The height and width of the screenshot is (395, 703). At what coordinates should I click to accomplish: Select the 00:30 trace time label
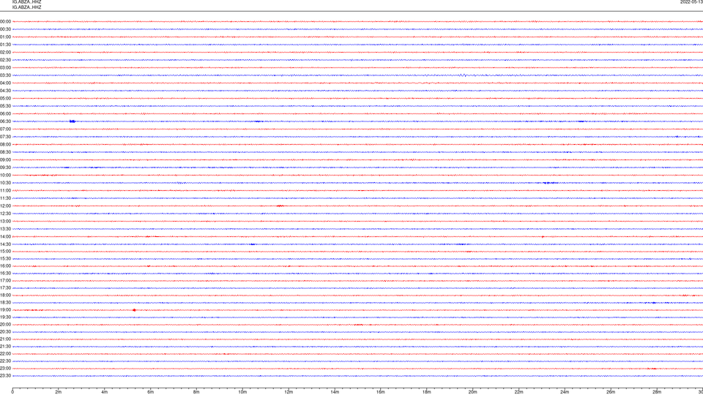[x=5, y=29]
